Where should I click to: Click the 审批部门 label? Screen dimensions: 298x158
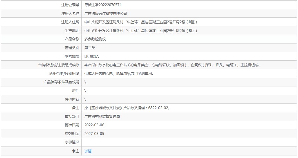72,116
